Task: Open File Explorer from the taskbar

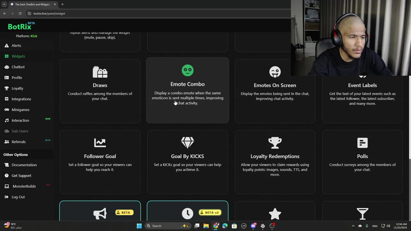Action: click(x=206, y=226)
